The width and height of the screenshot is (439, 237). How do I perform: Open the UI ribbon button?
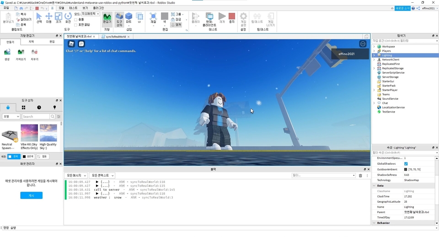pos(139,18)
